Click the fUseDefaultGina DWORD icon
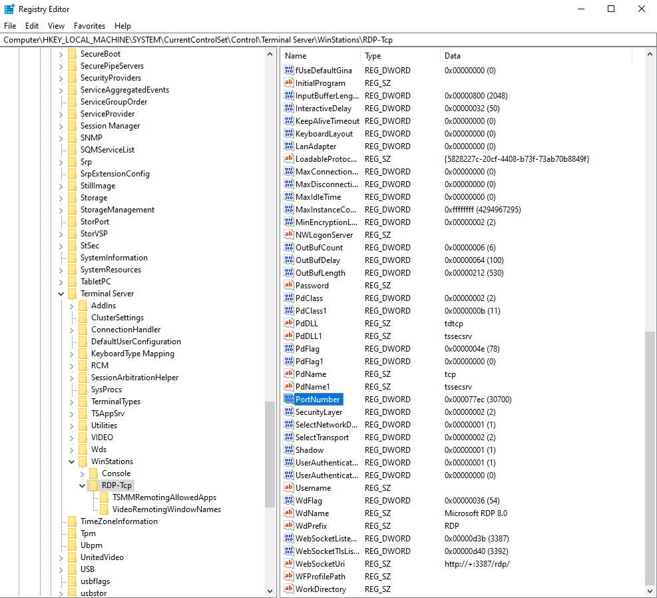Image resolution: width=657 pixels, height=598 pixels. [288, 71]
